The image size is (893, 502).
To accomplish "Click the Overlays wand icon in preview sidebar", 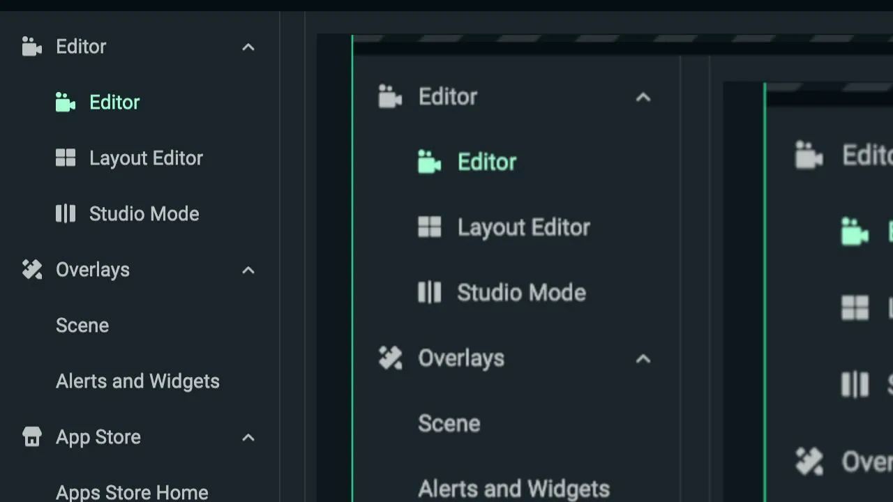I will [390, 358].
